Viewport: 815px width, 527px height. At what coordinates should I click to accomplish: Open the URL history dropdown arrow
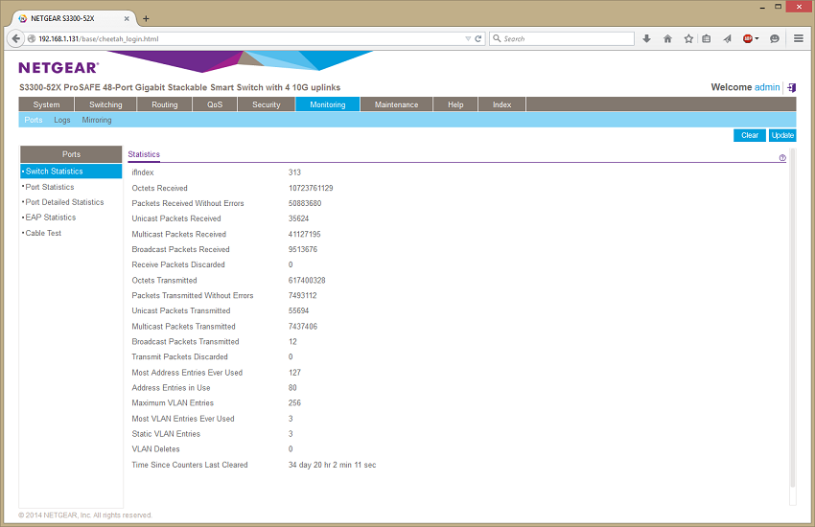468,38
